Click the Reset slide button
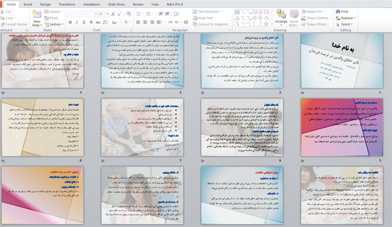 coord(53,18)
